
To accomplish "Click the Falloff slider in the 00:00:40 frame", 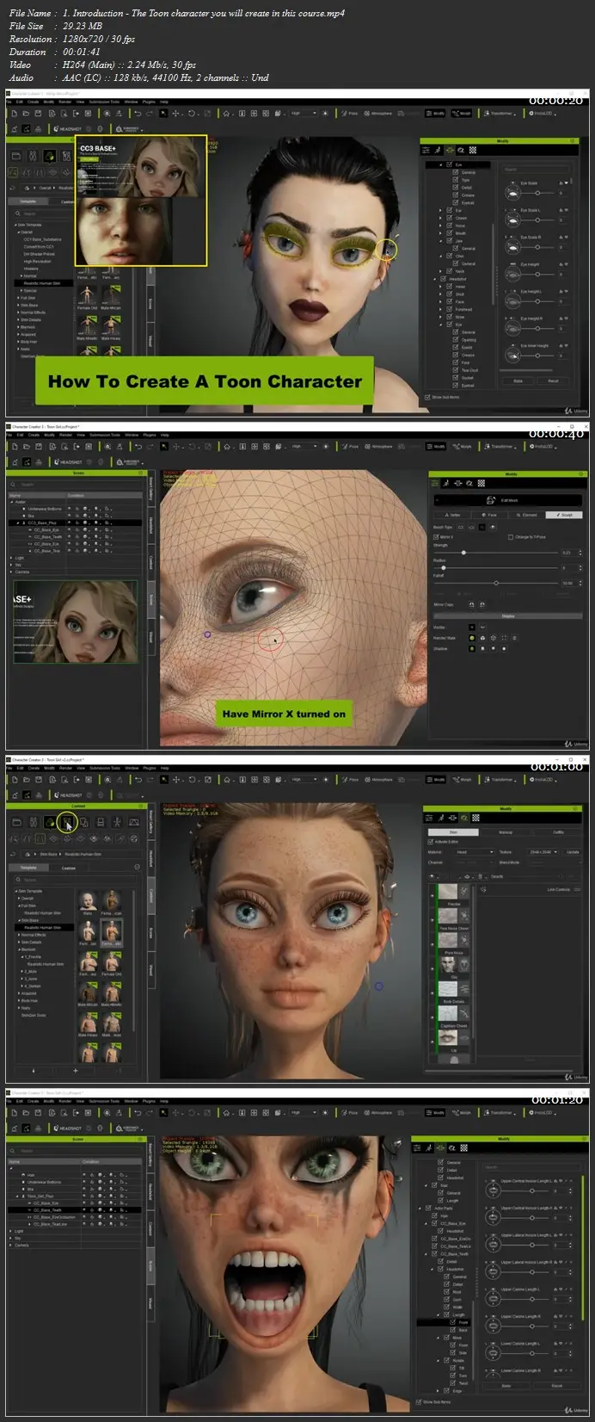I will 496,584.
